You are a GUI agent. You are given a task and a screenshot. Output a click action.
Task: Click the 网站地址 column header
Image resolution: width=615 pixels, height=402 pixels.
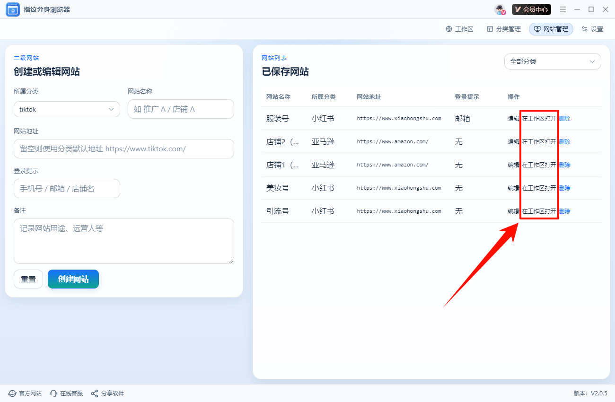tap(369, 96)
